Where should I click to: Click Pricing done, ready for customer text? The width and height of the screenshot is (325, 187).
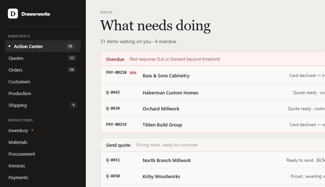tap(167, 145)
